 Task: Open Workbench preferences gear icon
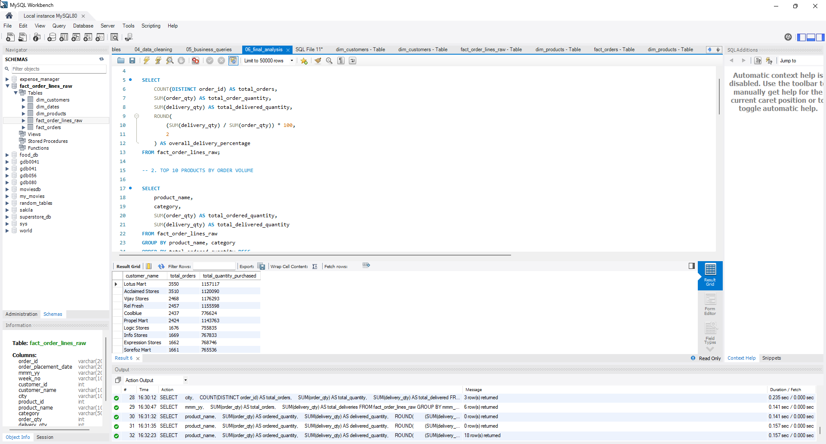click(x=788, y=37)
